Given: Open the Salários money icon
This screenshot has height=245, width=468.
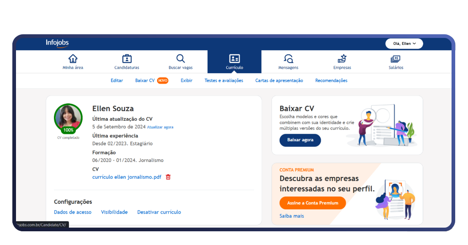Looking at the screenshot, I should [x=395, y=59].
